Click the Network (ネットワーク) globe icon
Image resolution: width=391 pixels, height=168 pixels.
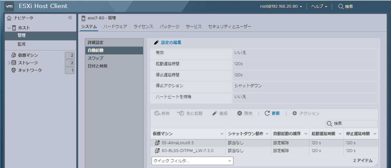click(14, 70)
